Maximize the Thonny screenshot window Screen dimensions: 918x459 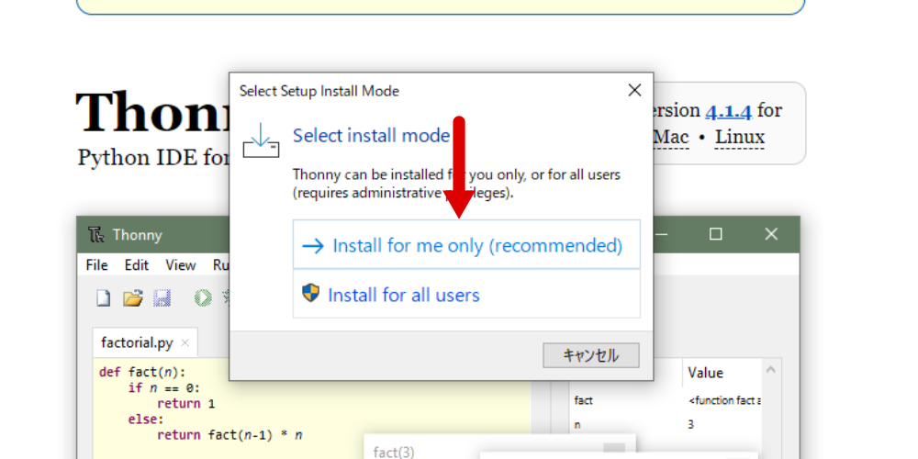pyautogui.click(x=715, y=234)
